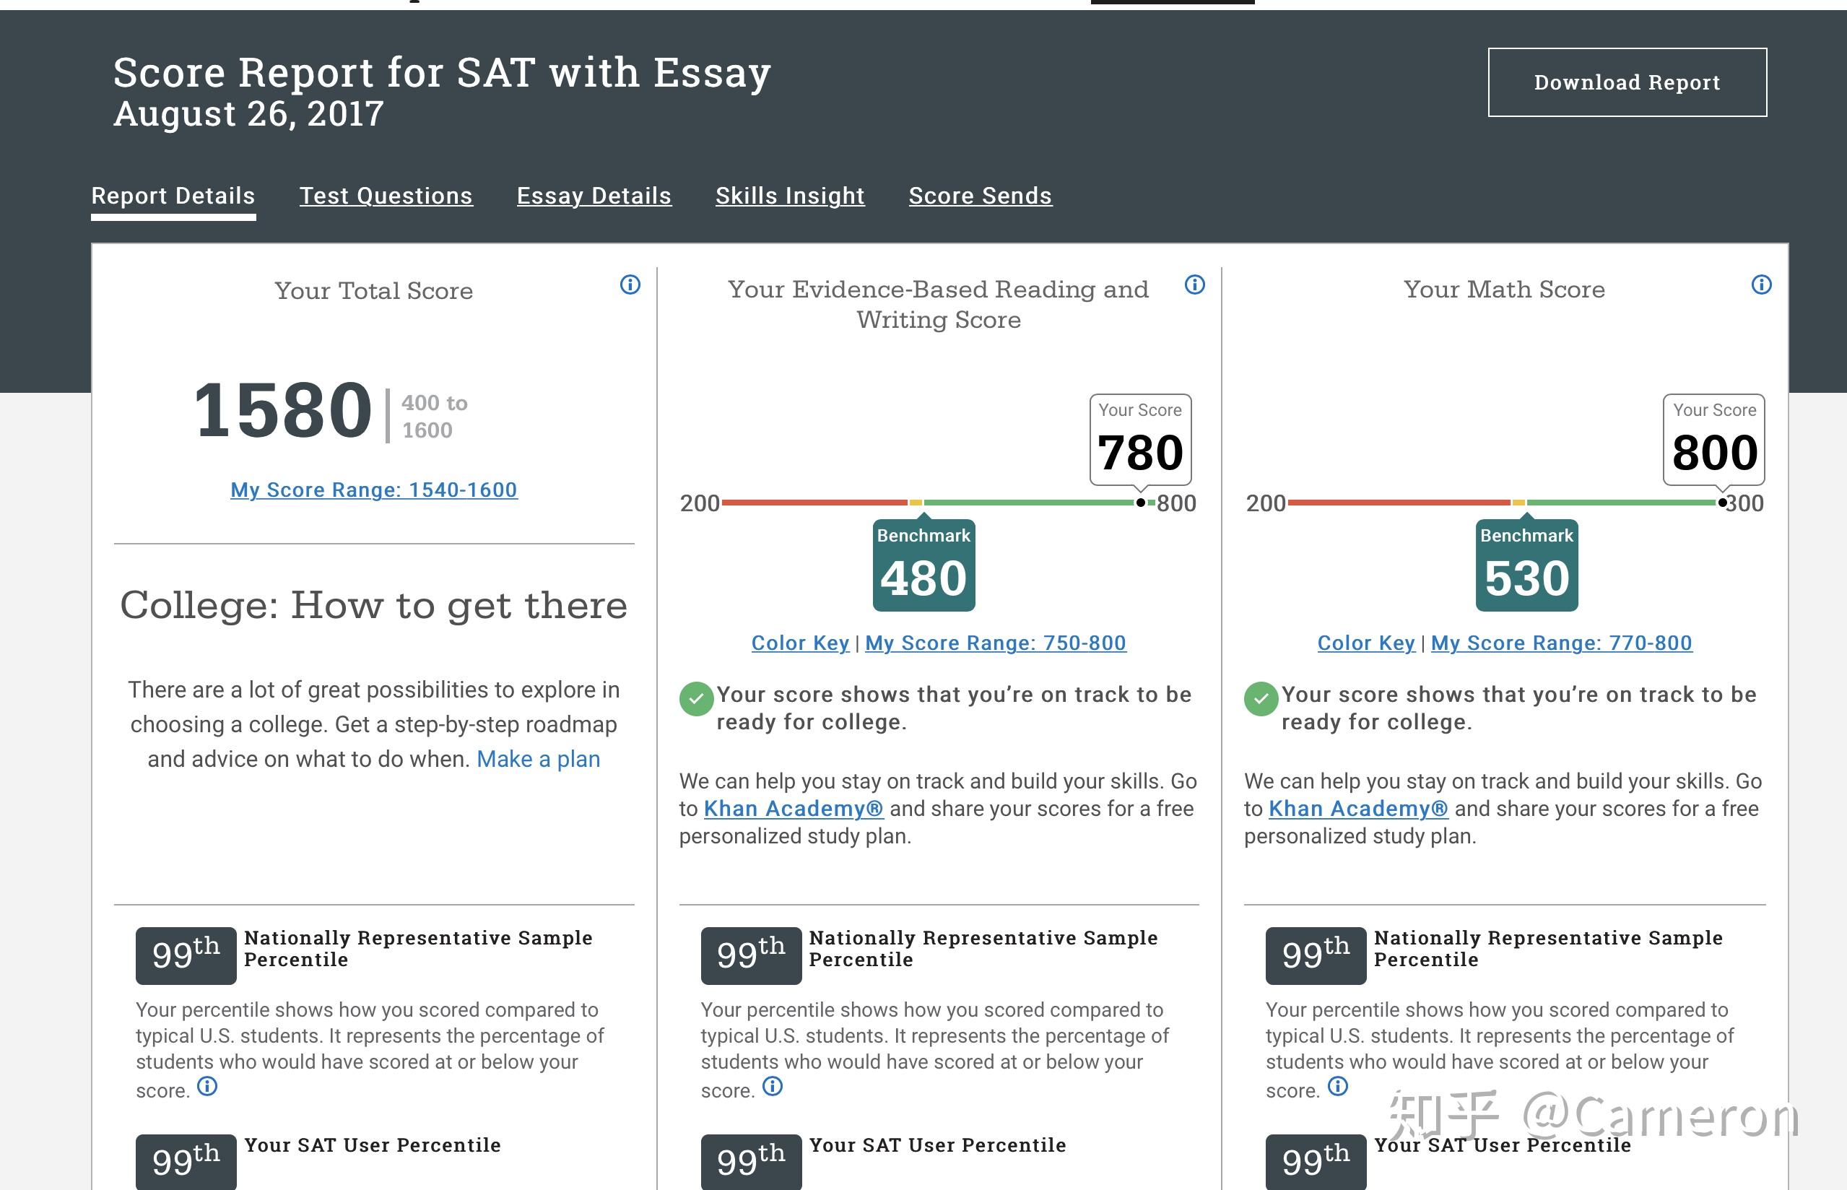
Task: Click info icon beside Your Math Score
Action: click(x=1761, y=285)
